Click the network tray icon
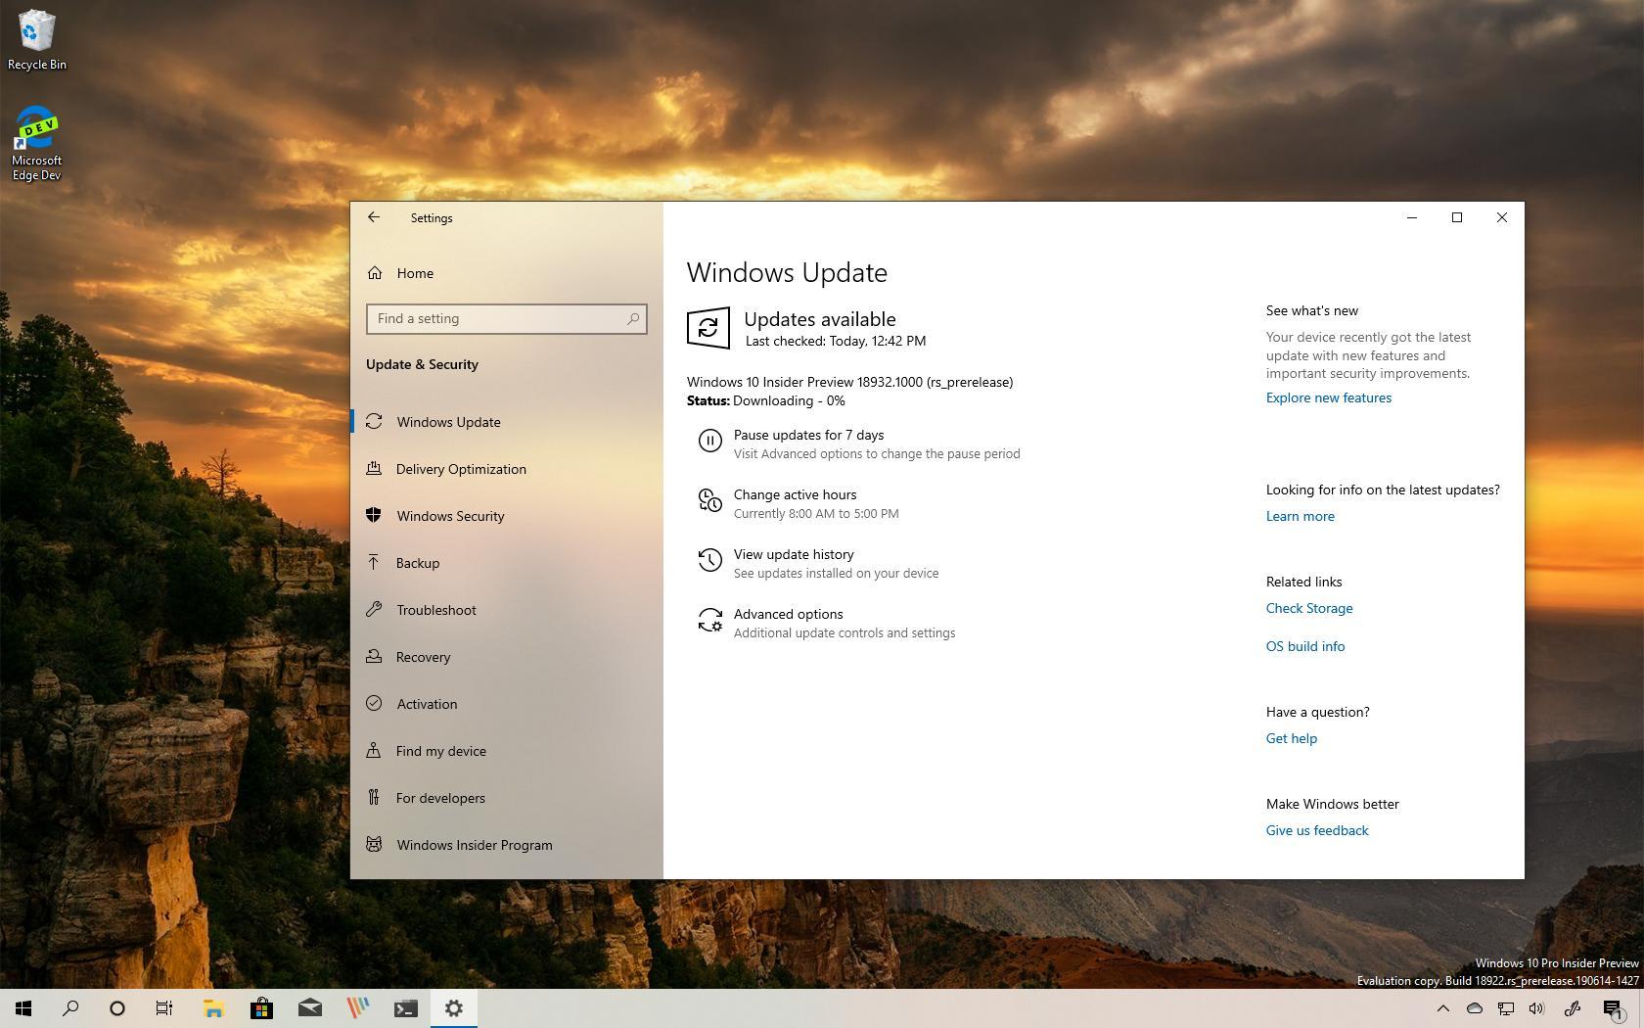The image size is (1644, 1028). tap(1506, 1008)
